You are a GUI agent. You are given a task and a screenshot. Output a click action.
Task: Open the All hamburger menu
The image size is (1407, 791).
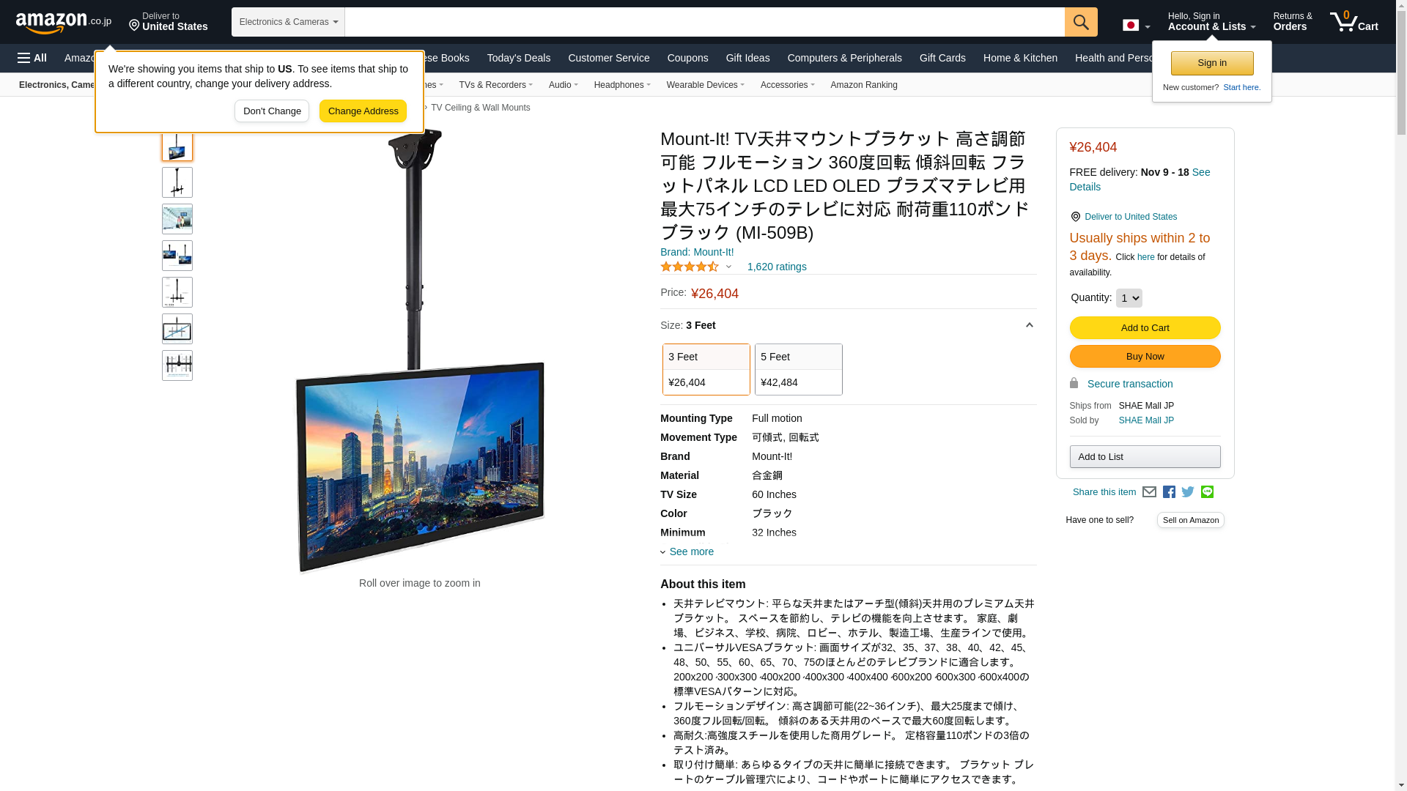32,58
